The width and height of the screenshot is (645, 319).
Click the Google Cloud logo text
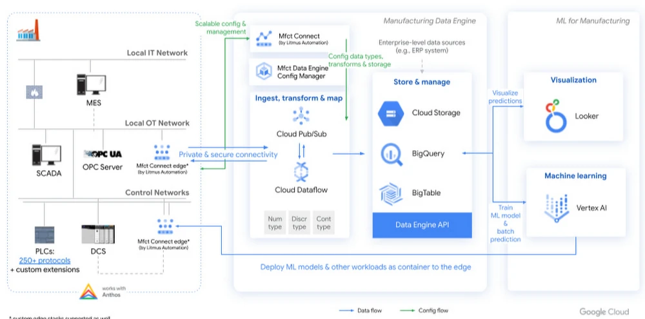(603, 312)
